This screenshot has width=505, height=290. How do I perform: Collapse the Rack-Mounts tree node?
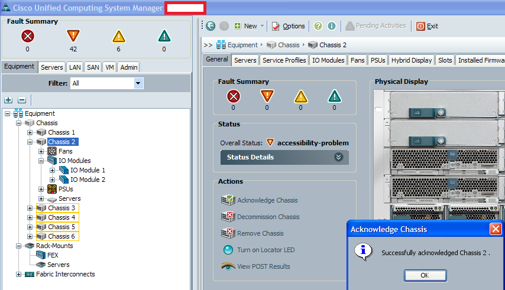point(18,246)
